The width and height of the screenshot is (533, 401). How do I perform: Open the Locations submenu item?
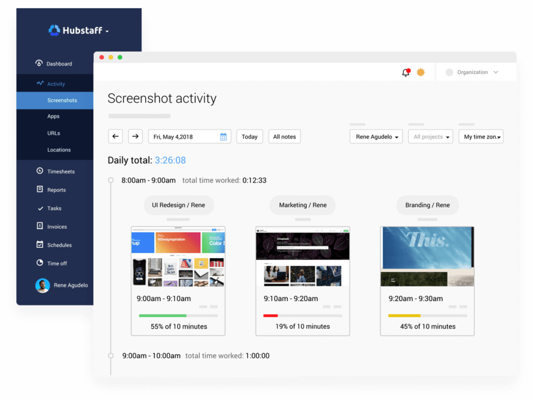click(59, 150)
